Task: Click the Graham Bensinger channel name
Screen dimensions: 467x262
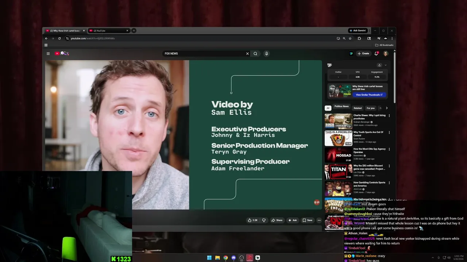Action: click(361, 122)
